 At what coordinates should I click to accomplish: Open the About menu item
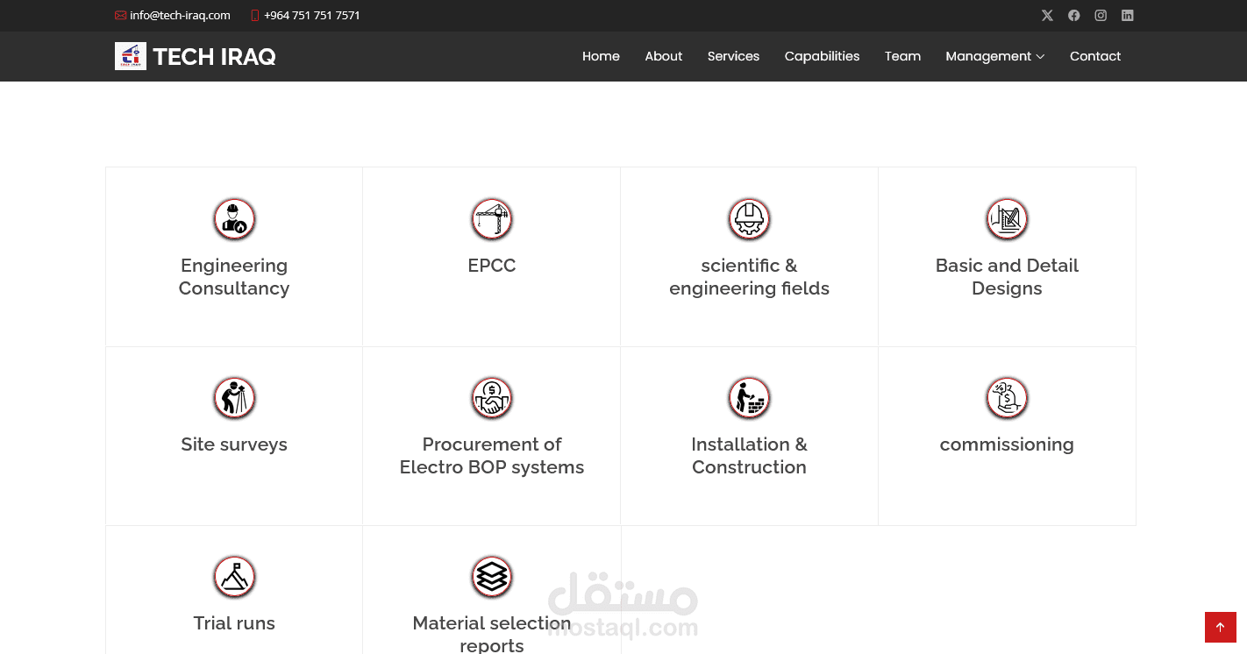click(x=663, y=56)
